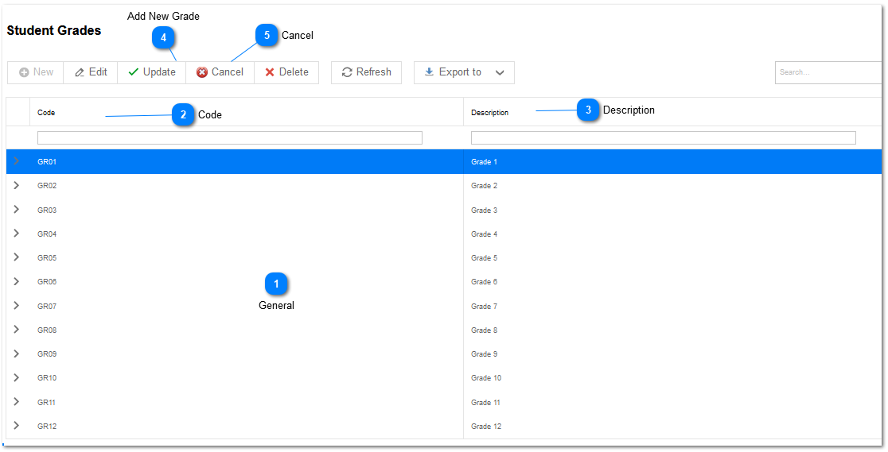Focus the Search box in the toolbar
Screen dimensions: 888x452
pos(828,72)
